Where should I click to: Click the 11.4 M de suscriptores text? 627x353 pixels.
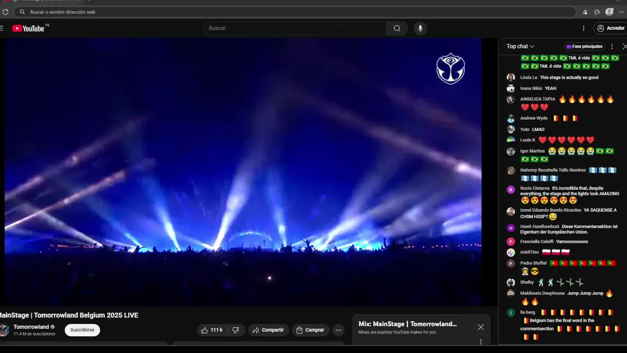[x=34, y=334]
